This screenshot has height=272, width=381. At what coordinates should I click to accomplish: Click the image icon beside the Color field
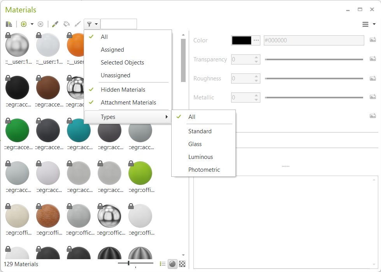(372, 40)
